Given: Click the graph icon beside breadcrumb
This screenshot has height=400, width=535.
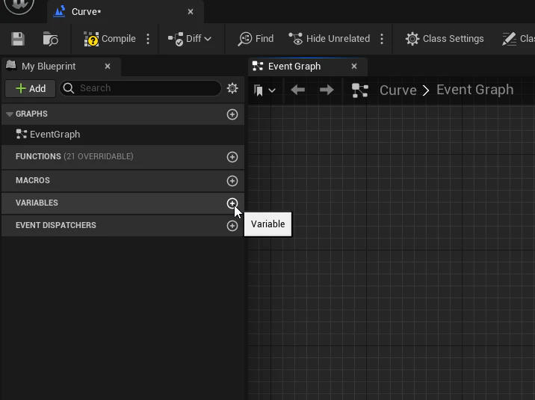Looking at the screenshot, I should tap(360, 90).
